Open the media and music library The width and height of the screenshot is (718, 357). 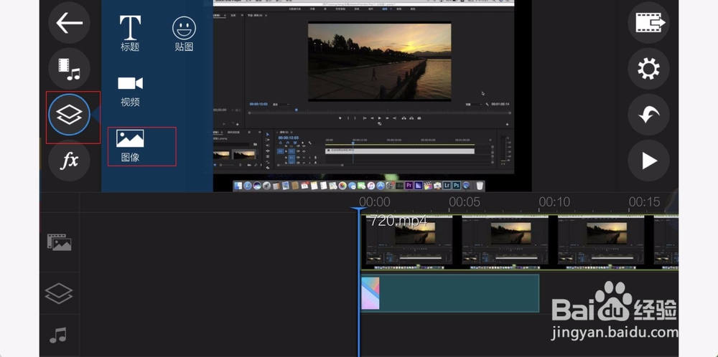click(69, 69)
